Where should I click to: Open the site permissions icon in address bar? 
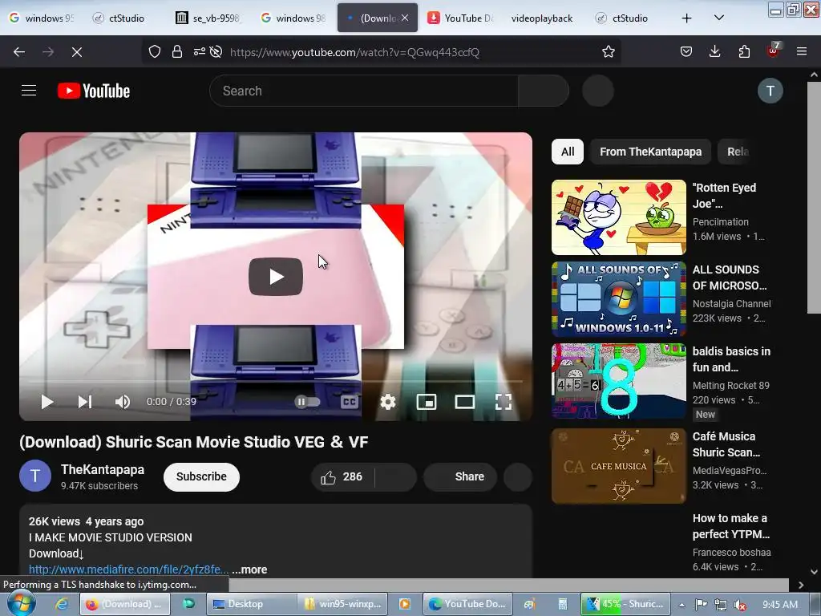pyautogui.click(x=200, y=51)
